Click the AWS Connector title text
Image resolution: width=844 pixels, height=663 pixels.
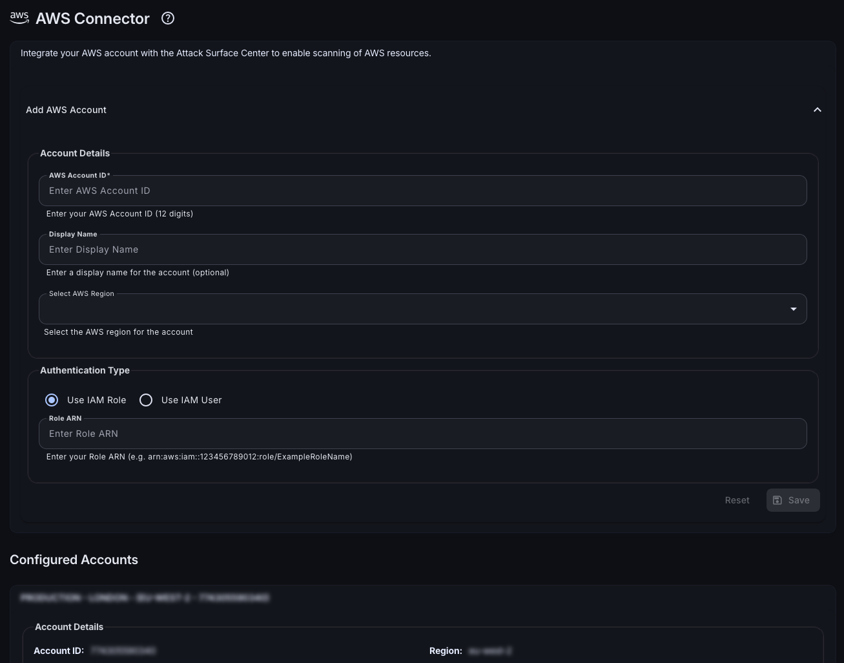92,18
